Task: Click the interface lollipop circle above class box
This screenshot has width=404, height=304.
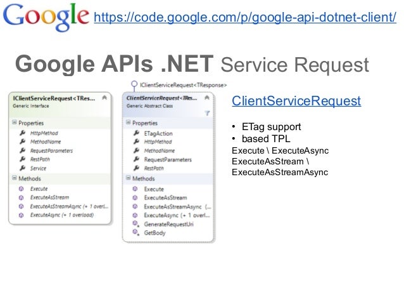Action: [x=134, y=84]
